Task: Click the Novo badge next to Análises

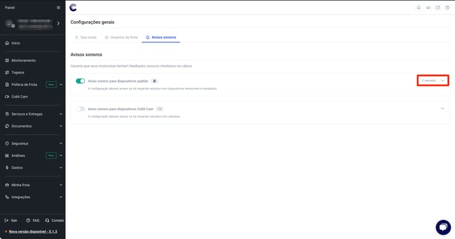Action: pos(52,156)
